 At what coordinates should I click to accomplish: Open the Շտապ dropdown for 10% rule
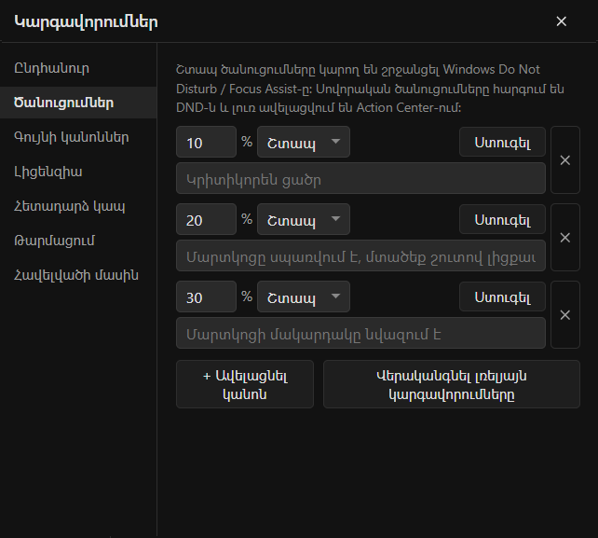point(304,142)
